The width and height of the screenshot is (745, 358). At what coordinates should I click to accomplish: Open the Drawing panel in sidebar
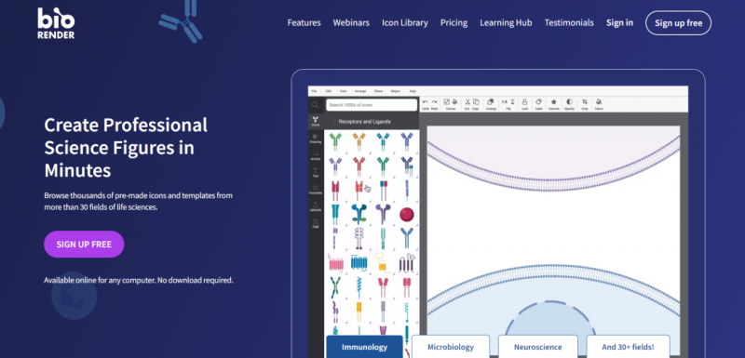coord(316,139)
